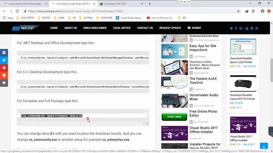This screenshot has height=153, width=273.
Task: Open Free Online Photo Editor ad
Action: coord(203,113)
